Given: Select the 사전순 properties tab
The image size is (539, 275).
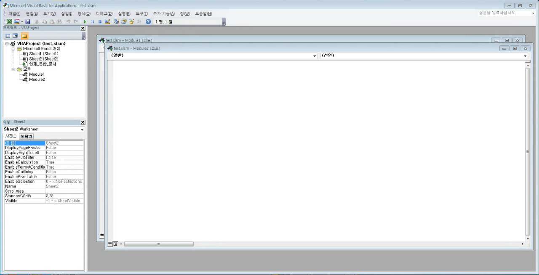Looking at the screenshot, I should coord(11,136).
